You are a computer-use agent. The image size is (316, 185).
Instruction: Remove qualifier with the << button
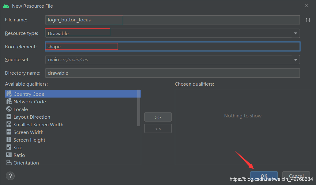point(158,129)
